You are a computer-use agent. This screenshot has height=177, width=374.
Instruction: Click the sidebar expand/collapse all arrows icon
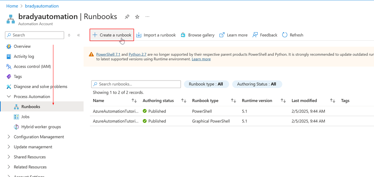[69, 35]
